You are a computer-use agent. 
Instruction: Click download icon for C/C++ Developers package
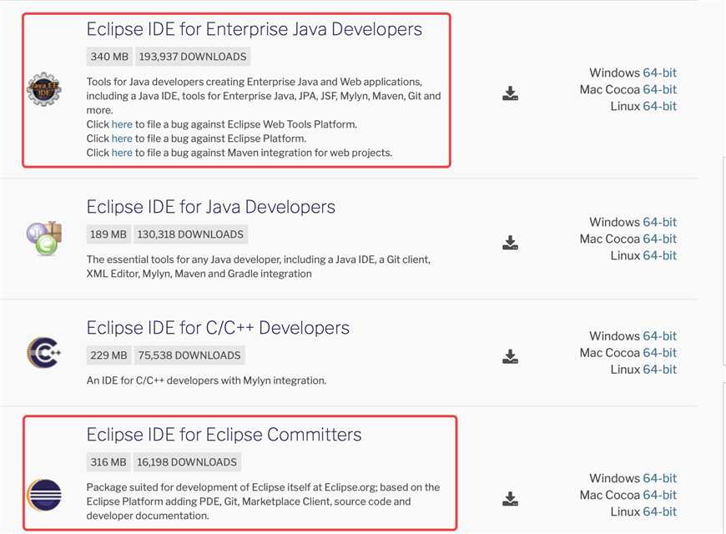pyautogui.click(x=510, y=356)
